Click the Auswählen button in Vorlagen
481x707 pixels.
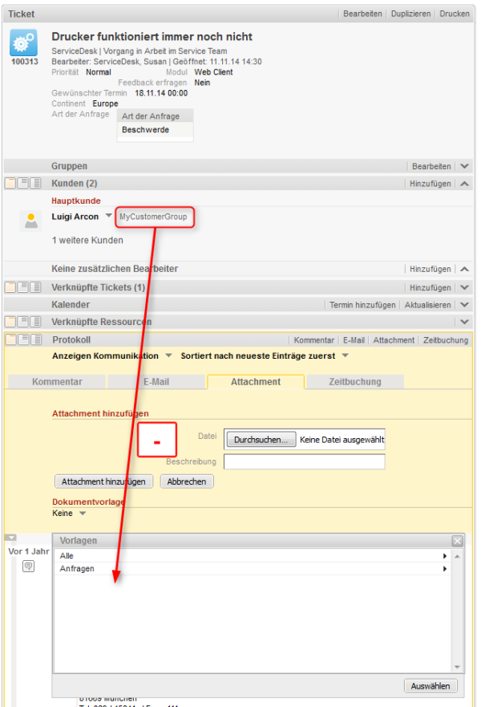click(430, 686)
